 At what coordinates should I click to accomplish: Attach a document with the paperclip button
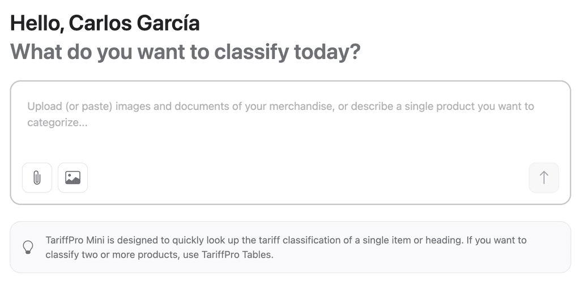tap(37, 177)
